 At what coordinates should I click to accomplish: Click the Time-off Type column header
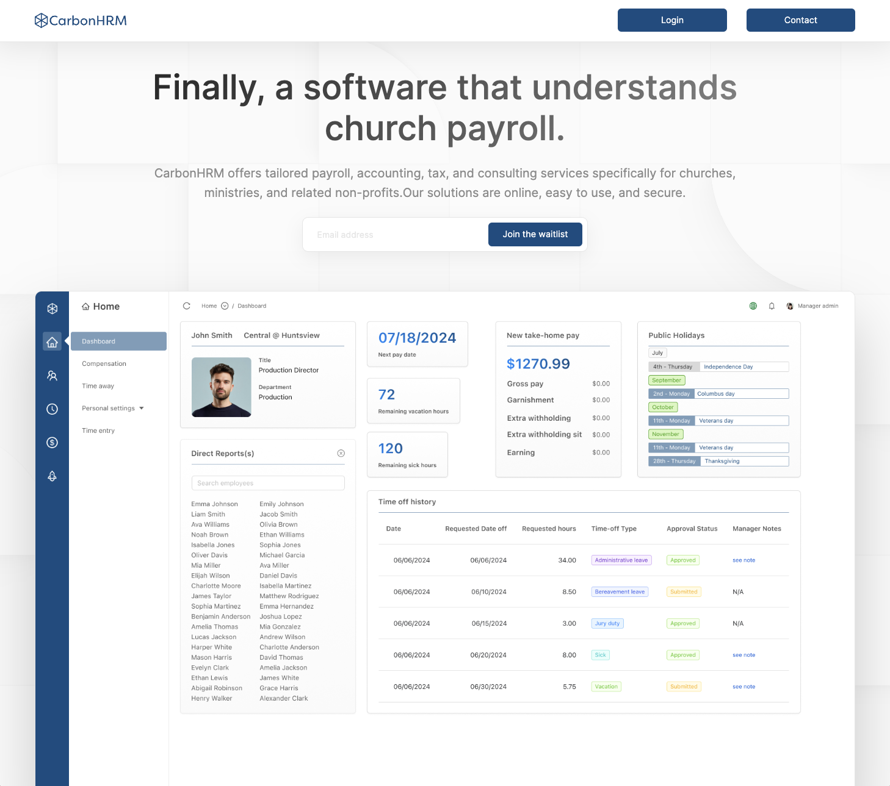[614, 529]
